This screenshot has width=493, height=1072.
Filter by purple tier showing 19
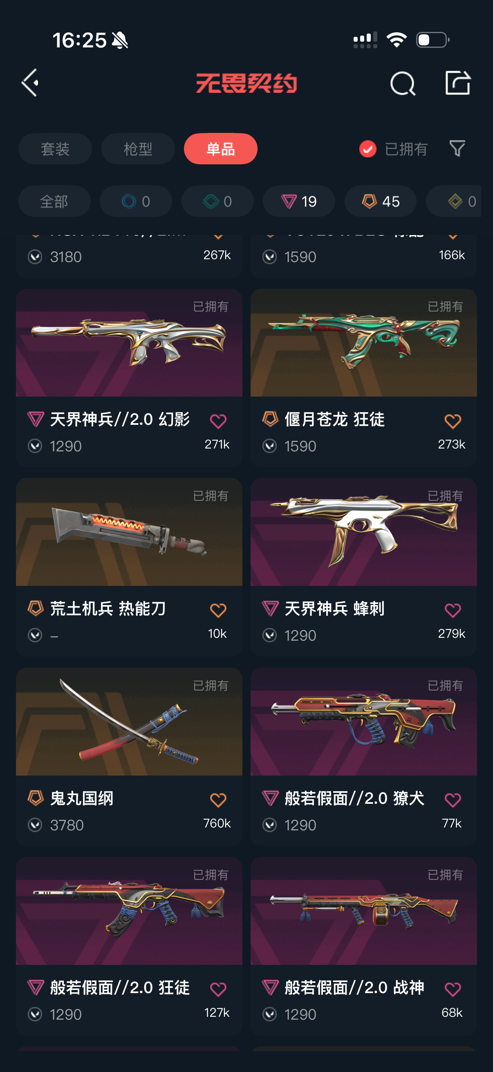tap(299, 202)
